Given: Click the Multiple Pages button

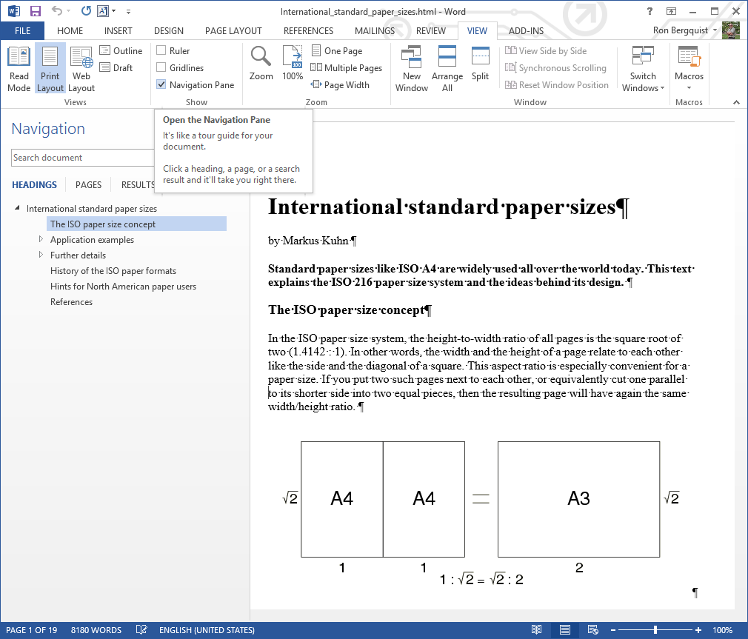Looking at the screenshot, I should 347,68.
